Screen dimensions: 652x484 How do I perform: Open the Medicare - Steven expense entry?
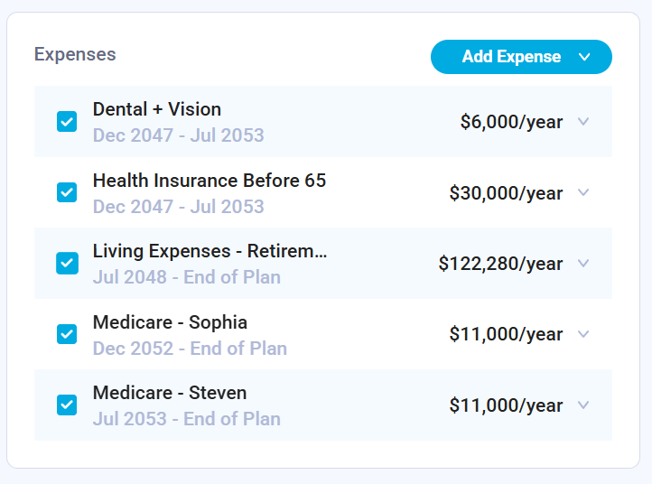170,393
